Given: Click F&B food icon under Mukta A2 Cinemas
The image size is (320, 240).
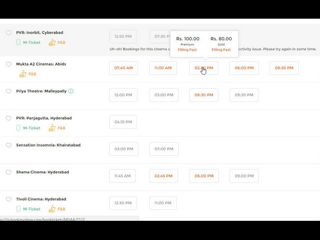Looking at the screenshot, I should tap(23, 74).
